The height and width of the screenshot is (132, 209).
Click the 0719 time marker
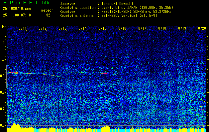click(182, 28)
